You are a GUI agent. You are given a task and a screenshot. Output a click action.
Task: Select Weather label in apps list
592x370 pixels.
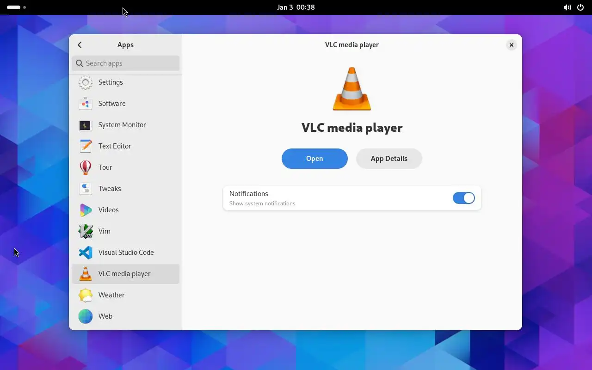coord(111,295)
